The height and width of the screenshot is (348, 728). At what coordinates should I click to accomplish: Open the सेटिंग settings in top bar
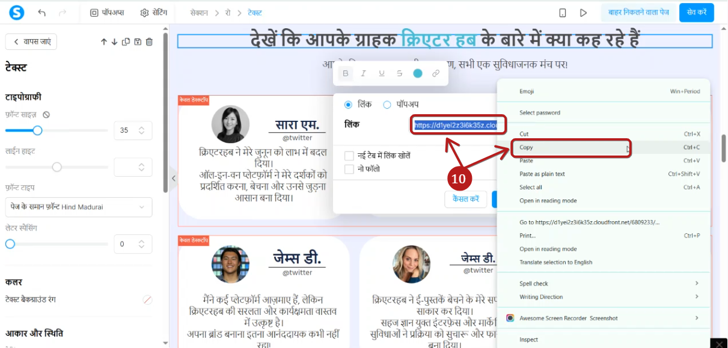(154, 13)
